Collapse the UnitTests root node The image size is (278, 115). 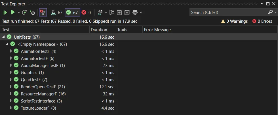pyautogui.click(x=3, y=37)
